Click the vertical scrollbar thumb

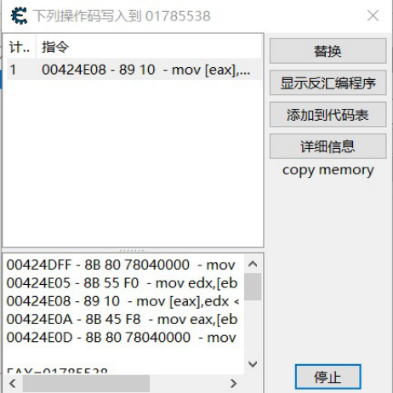click(x=253, y=287)
